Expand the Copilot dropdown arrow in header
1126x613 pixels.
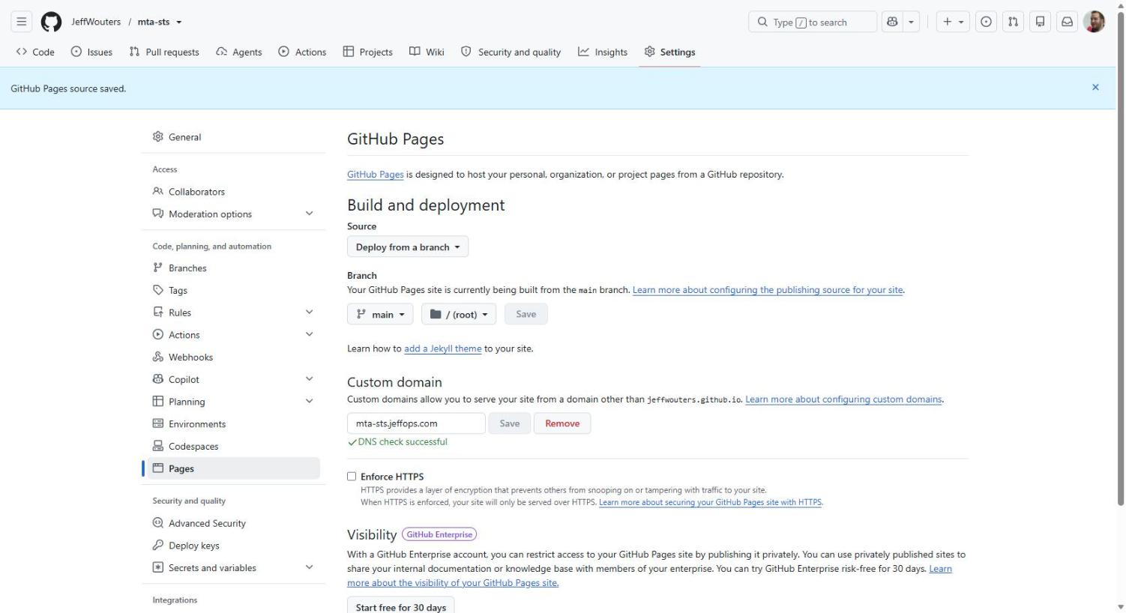pyautogui.click(x=911, y=22)
